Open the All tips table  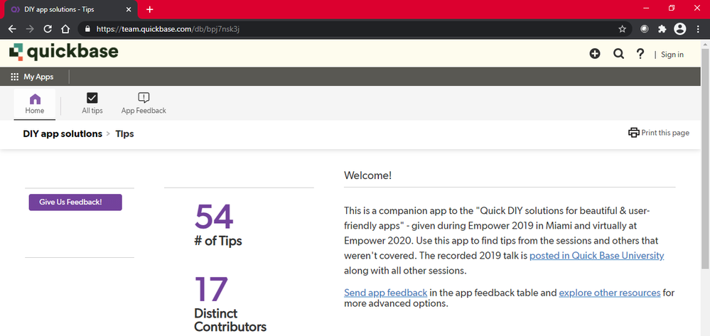click(x=92, y=104)
